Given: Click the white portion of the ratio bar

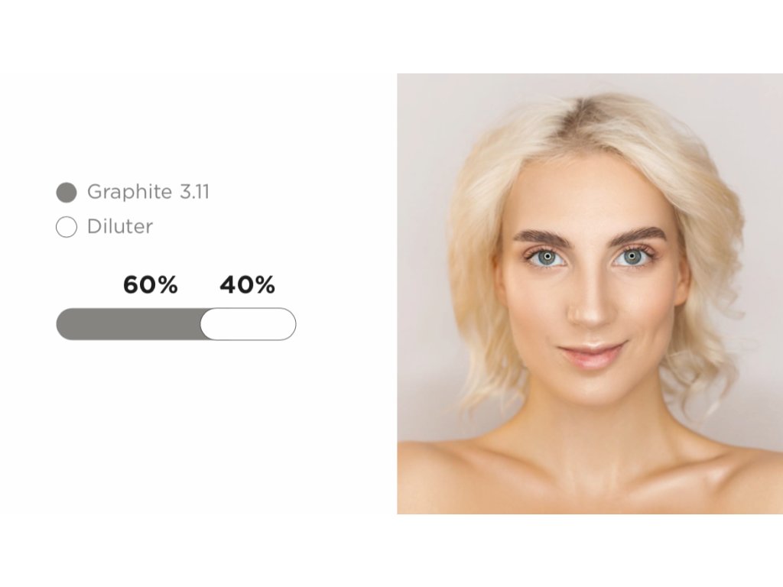Looking at the screenshot, I should (249, 324).
